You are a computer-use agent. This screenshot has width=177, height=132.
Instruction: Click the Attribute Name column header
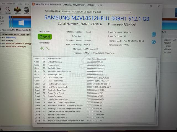(x=54, y=59)
